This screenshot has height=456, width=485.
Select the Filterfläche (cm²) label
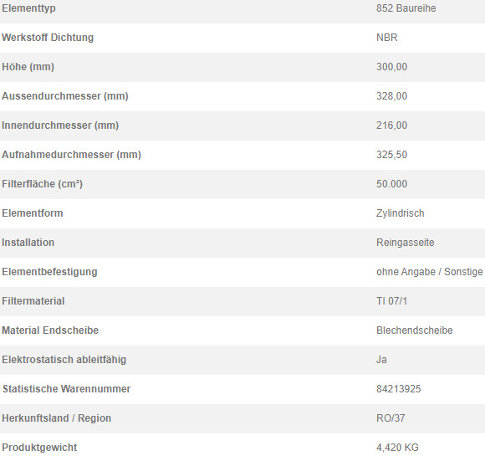[42, 184]
